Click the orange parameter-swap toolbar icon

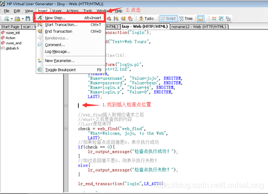point(214,18)
